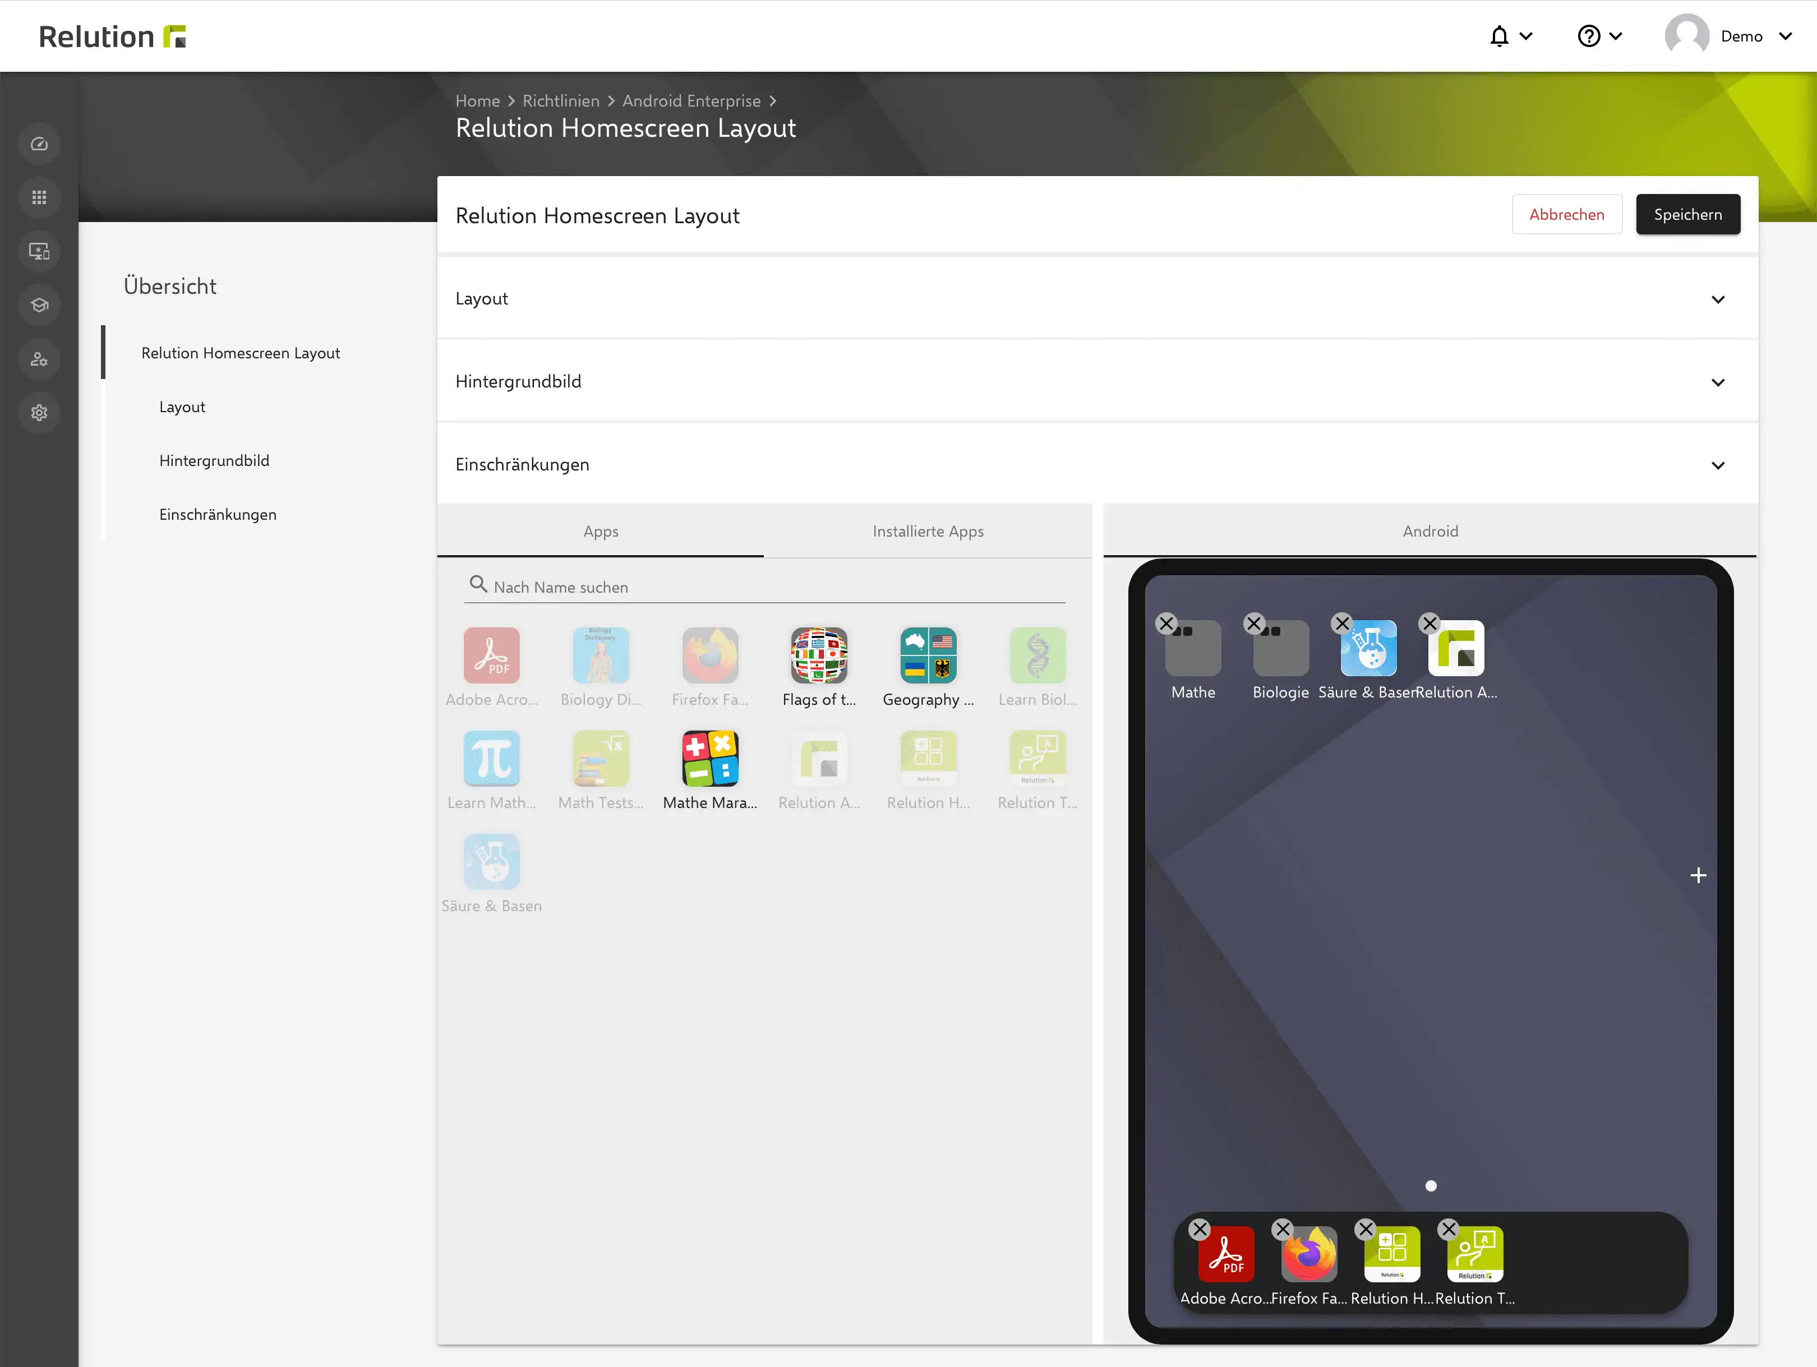Viewport: 1817px width, 1367px height.
Task: Expand the Einschränkungen section
Action: (x=1097, y=465)
